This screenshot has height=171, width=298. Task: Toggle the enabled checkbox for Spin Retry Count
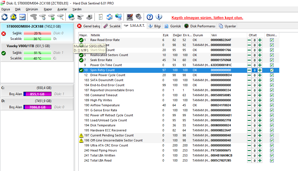[272, 70]
